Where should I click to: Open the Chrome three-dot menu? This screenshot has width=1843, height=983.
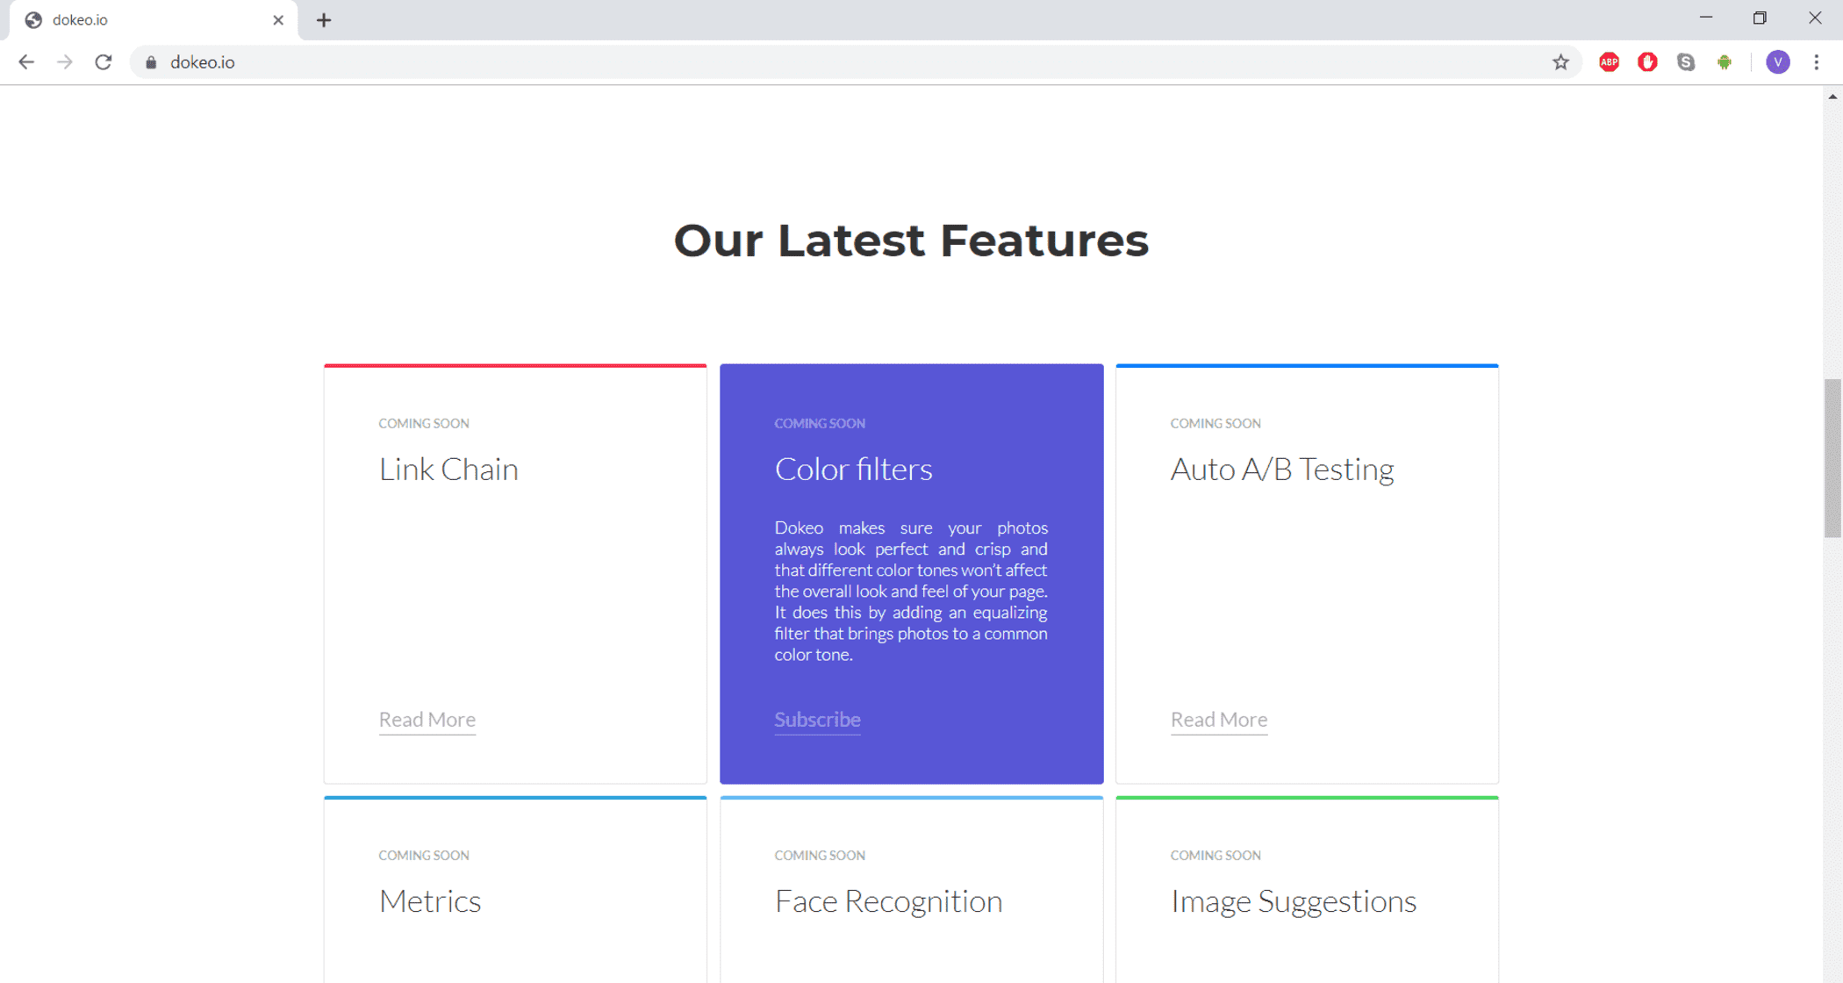click(1817, 62)
